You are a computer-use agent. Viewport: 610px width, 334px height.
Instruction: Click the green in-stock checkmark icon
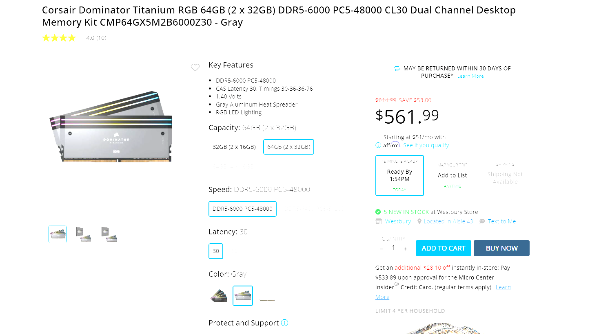[x=378, y=212]
